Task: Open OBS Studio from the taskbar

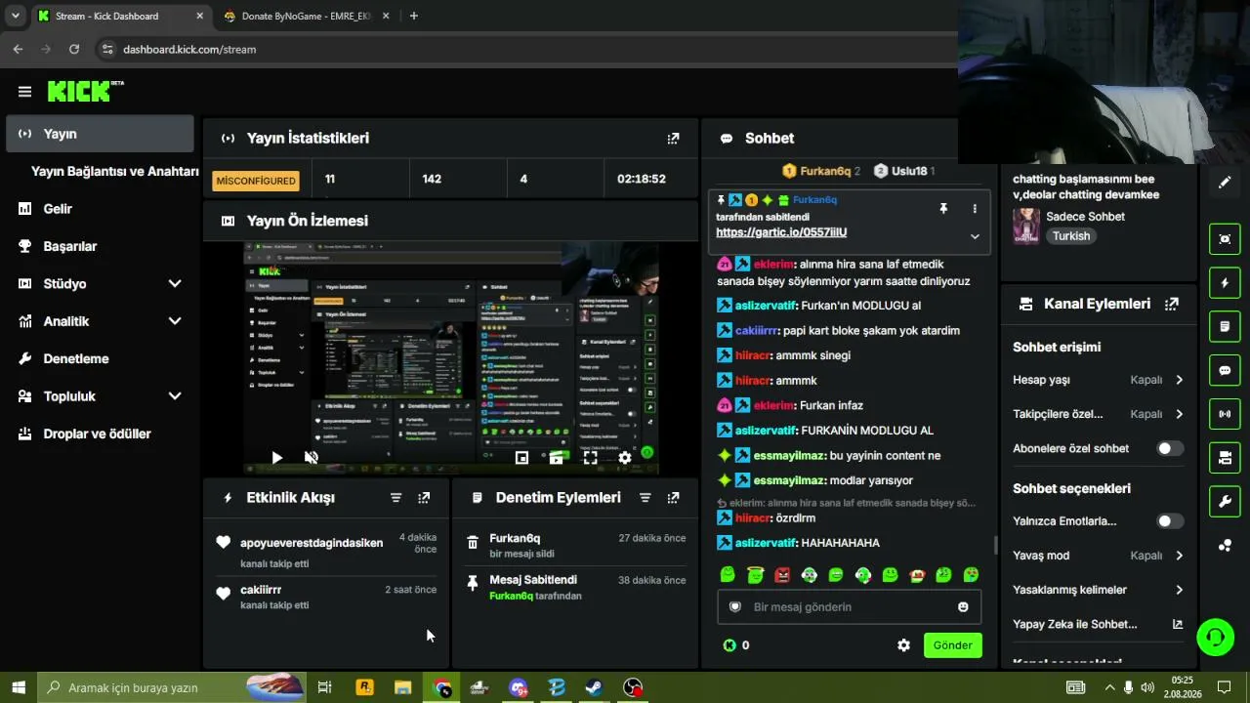Action: (633, 687)
